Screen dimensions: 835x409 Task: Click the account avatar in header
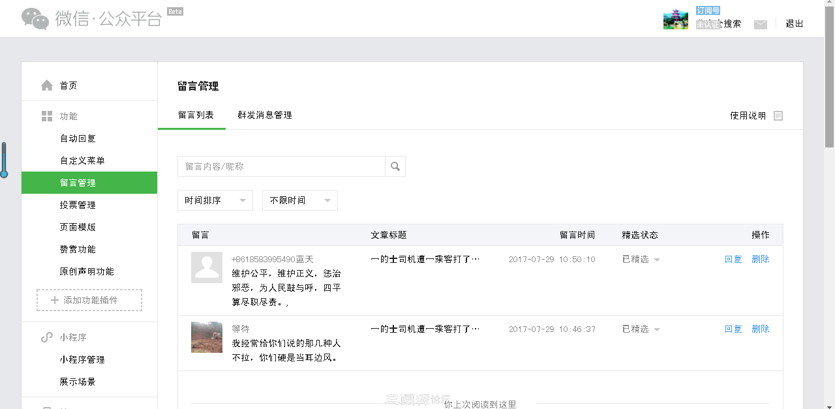point(675,20)
